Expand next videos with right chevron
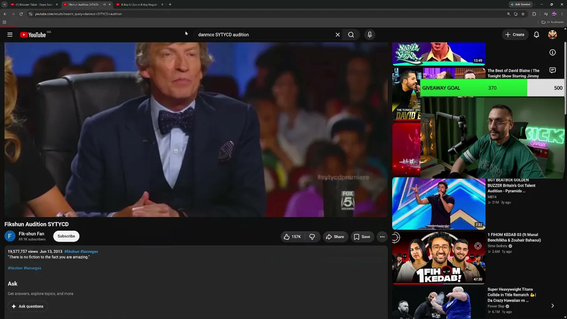Viewport: 567px width, 319px height. tap(552, 306)
